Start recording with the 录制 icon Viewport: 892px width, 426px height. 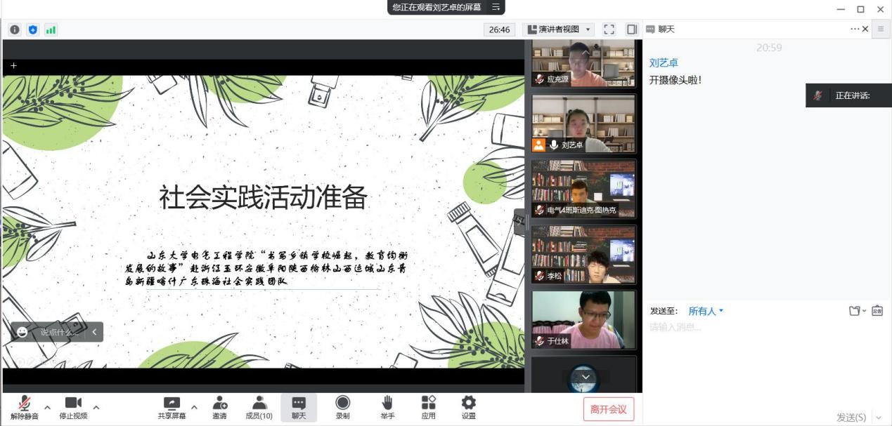point(342,407)
